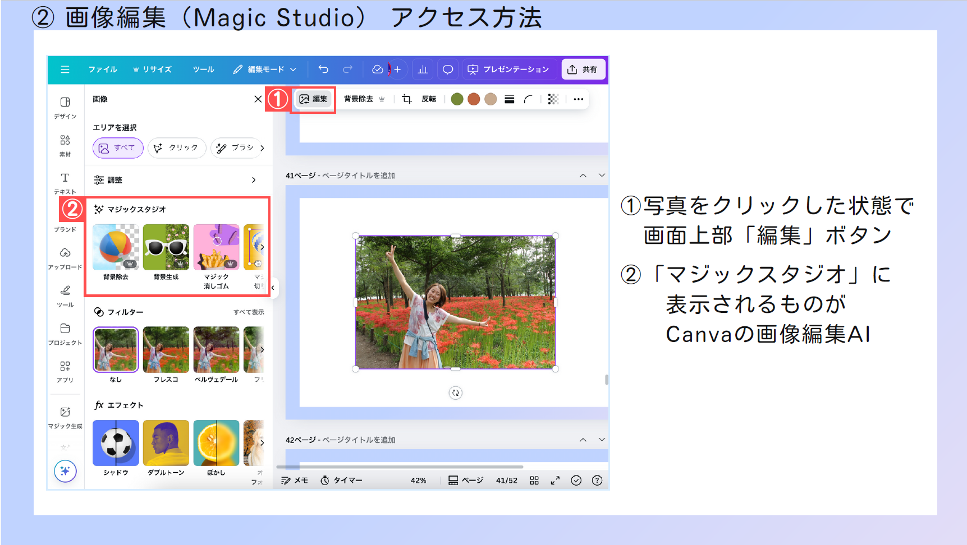The image size is (967, 545).
Task: Open the アップロード upload panel
Action: 65,258
